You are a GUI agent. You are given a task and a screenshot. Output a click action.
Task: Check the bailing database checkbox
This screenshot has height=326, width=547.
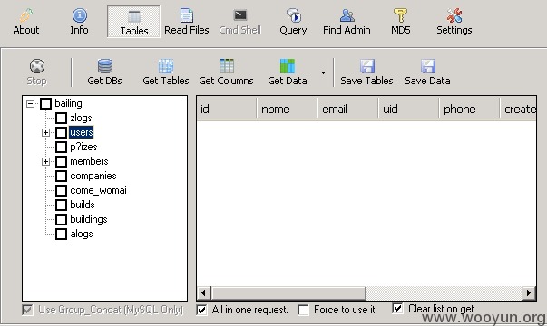click(x=45, y=103)
